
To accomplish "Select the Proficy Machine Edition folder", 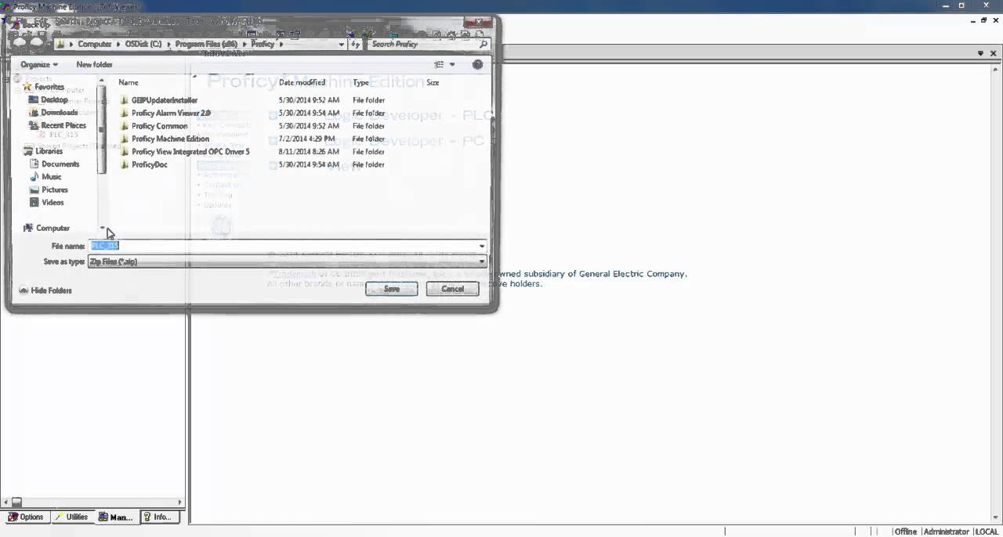I will tap(170, 139).
